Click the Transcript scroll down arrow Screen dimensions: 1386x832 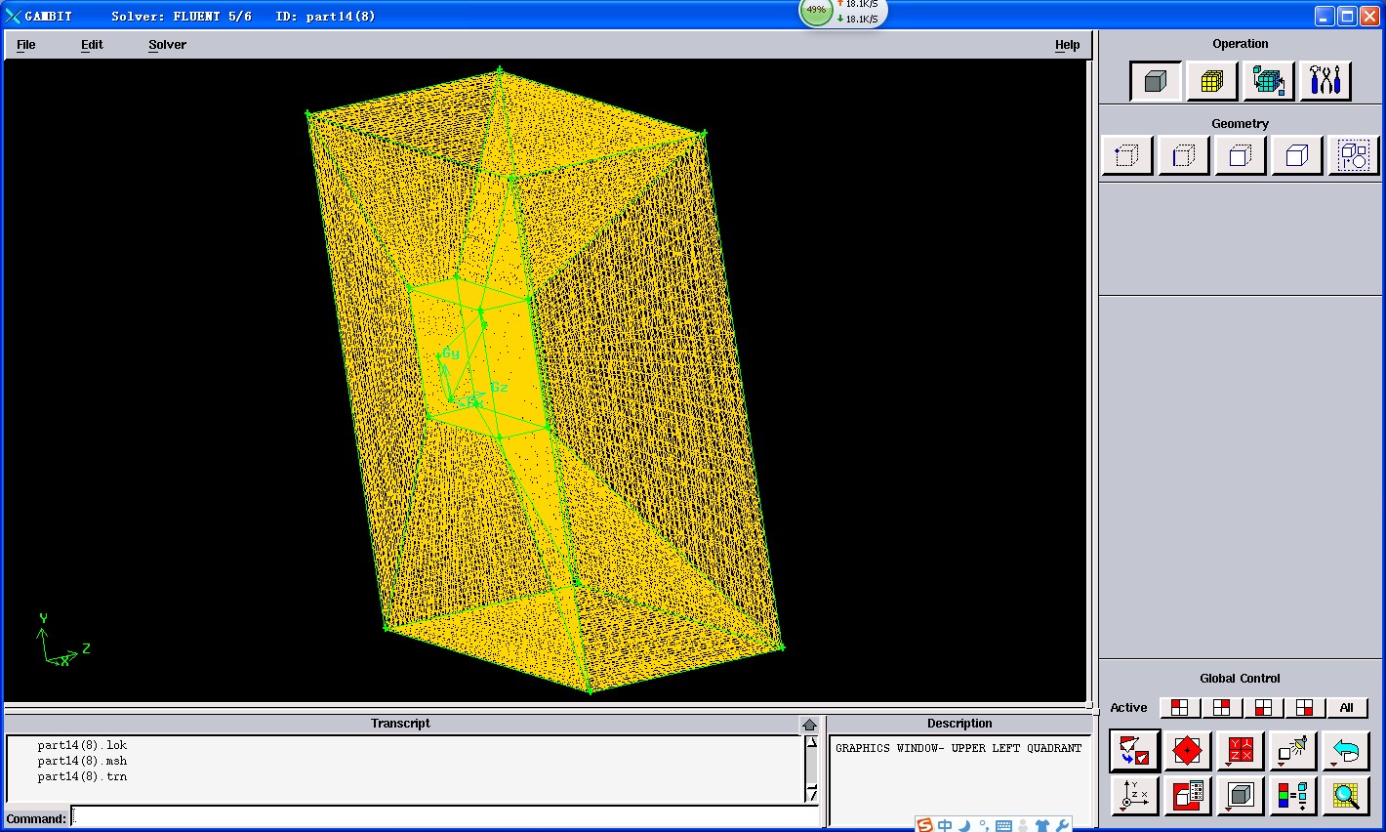pyautogui.click(x=811, y=794)
